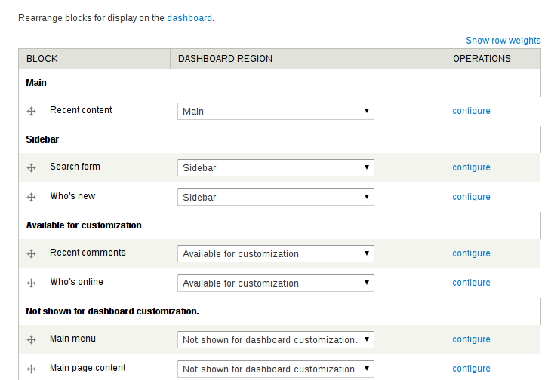548x380 pixels.
Task: Click drag handle icon for Main page content
Action: (32, 369)
